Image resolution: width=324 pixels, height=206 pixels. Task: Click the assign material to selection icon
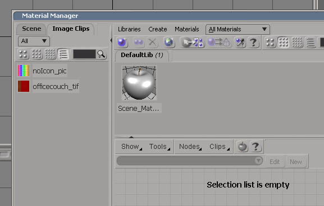pos(192,43)
